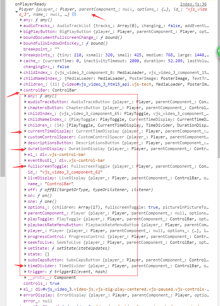The height and width of the screenshot is (306, 220).
Task: Expand the playToggle entry
Action: tap(25, 219)
